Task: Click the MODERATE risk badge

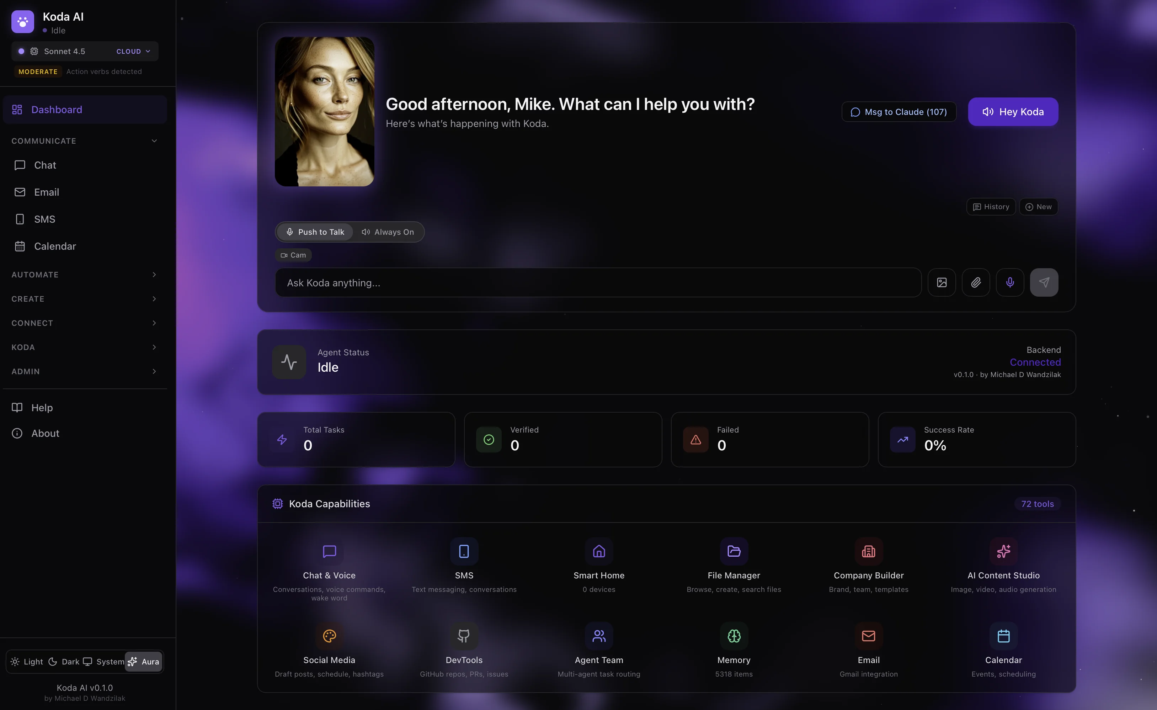Action: pos(38,71)
